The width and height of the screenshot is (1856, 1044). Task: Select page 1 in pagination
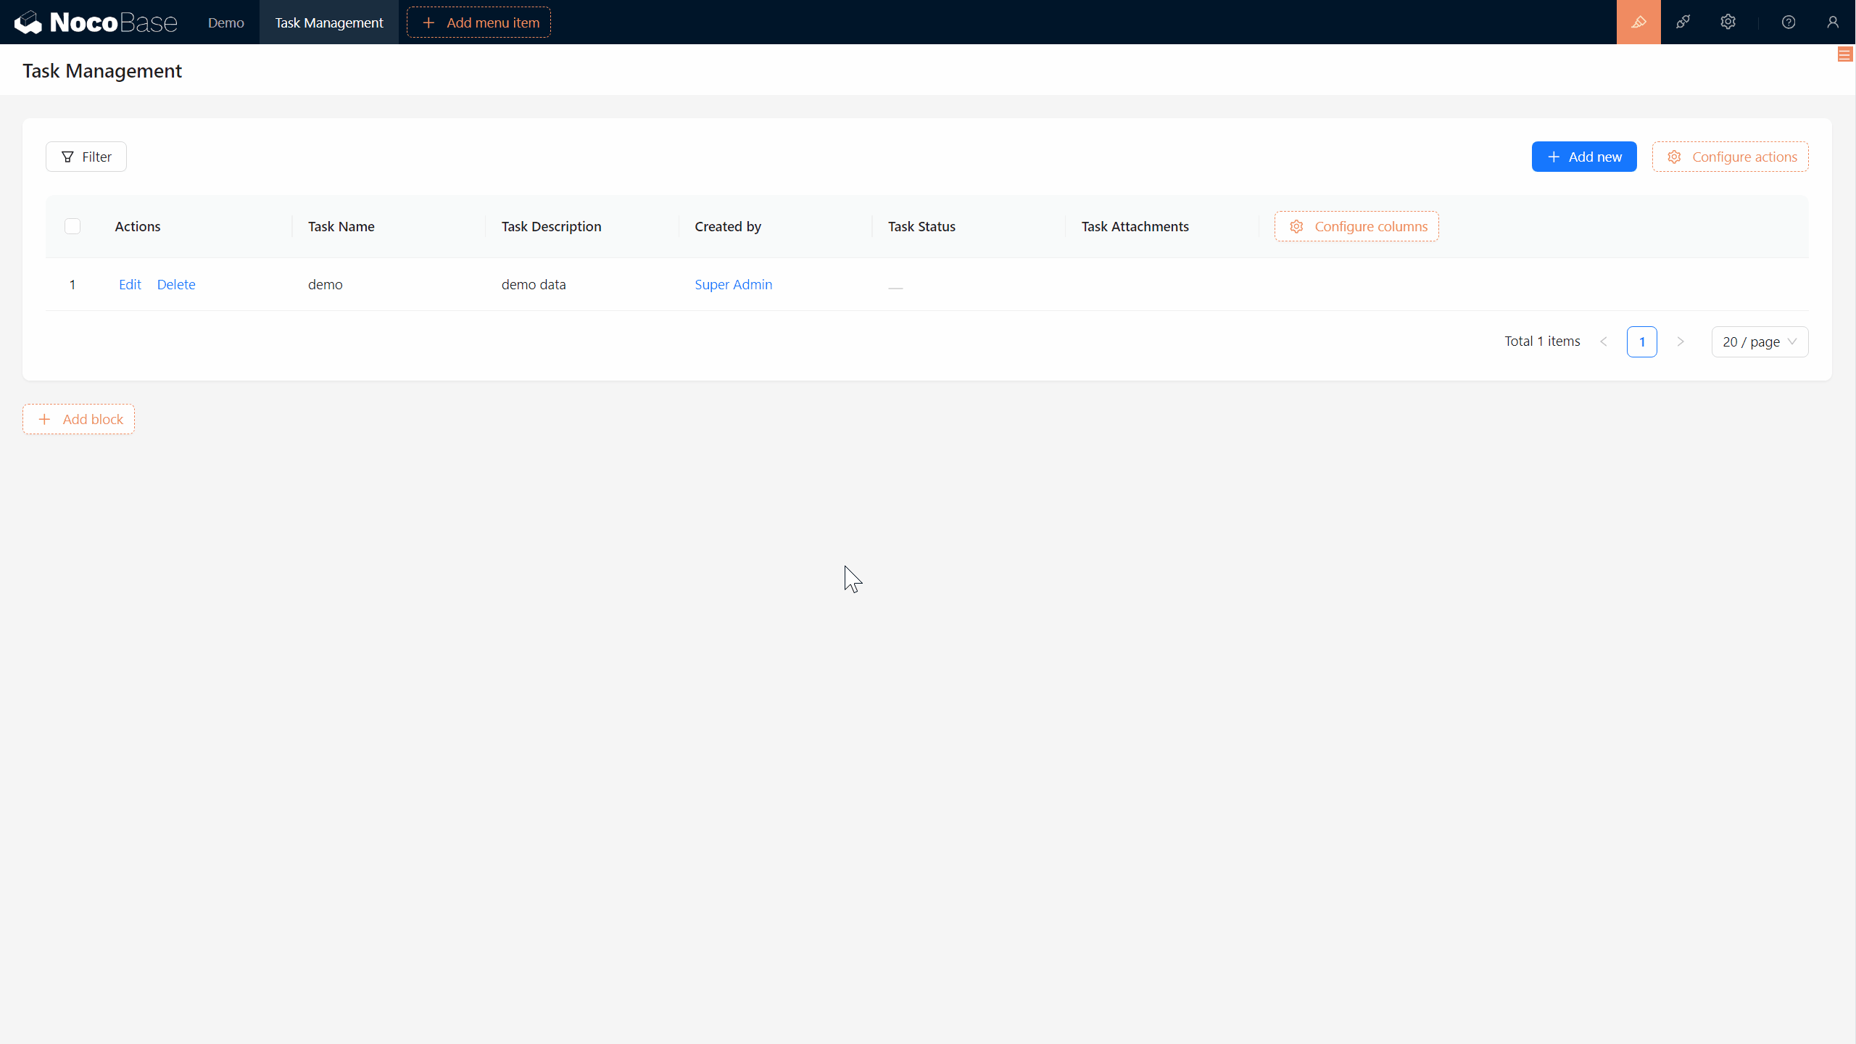[1641, 341]
